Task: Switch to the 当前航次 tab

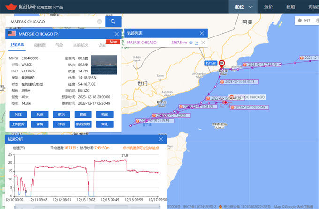Action: (x=80, y=45)
